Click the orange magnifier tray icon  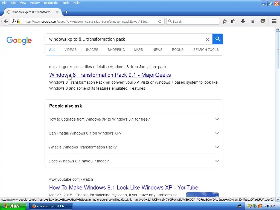pos(260,206)
